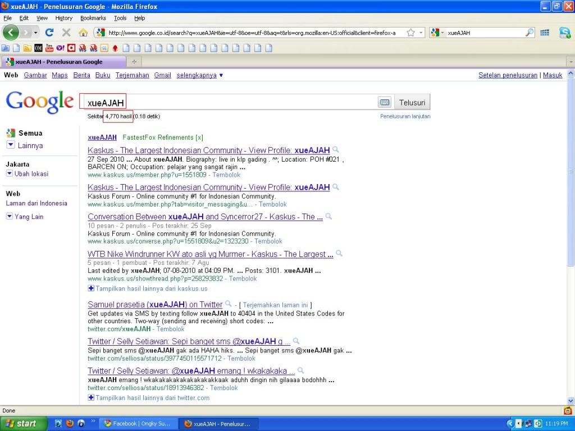Viewport: 575px width, 431px height.
Task: Bookmark this page with the star icon
Action: pos(410,33)
